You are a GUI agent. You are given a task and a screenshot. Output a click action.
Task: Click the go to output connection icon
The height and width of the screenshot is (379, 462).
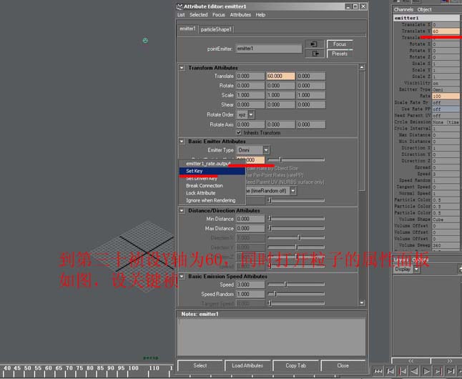313,54
